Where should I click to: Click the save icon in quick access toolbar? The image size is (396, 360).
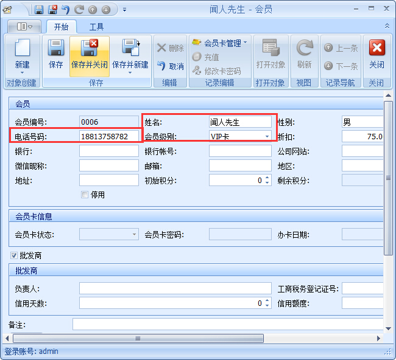39,10
